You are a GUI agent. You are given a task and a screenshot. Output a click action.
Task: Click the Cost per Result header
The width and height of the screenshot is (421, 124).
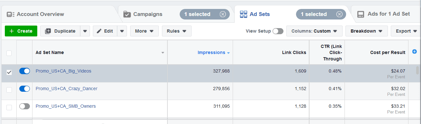[388, 53]
